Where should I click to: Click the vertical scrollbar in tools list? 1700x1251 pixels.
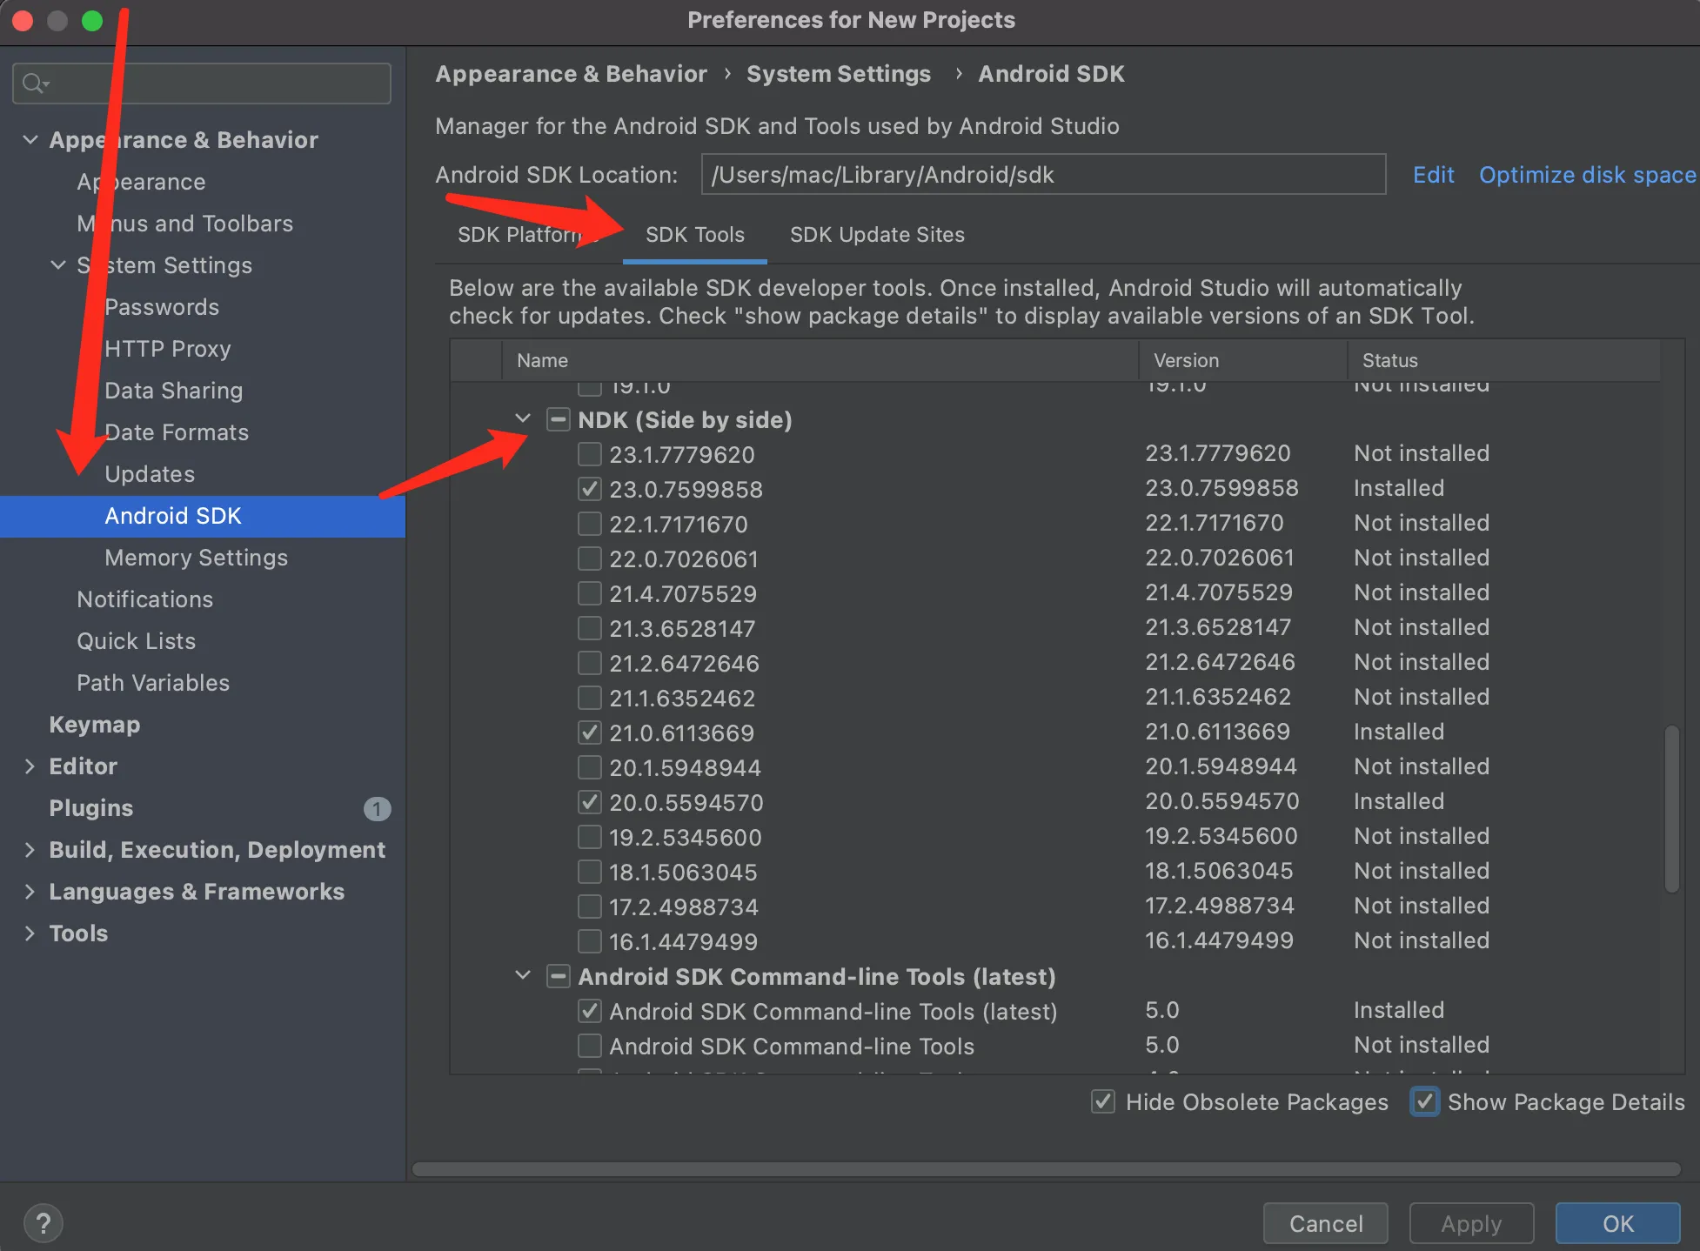click(x=1671, y=809)
